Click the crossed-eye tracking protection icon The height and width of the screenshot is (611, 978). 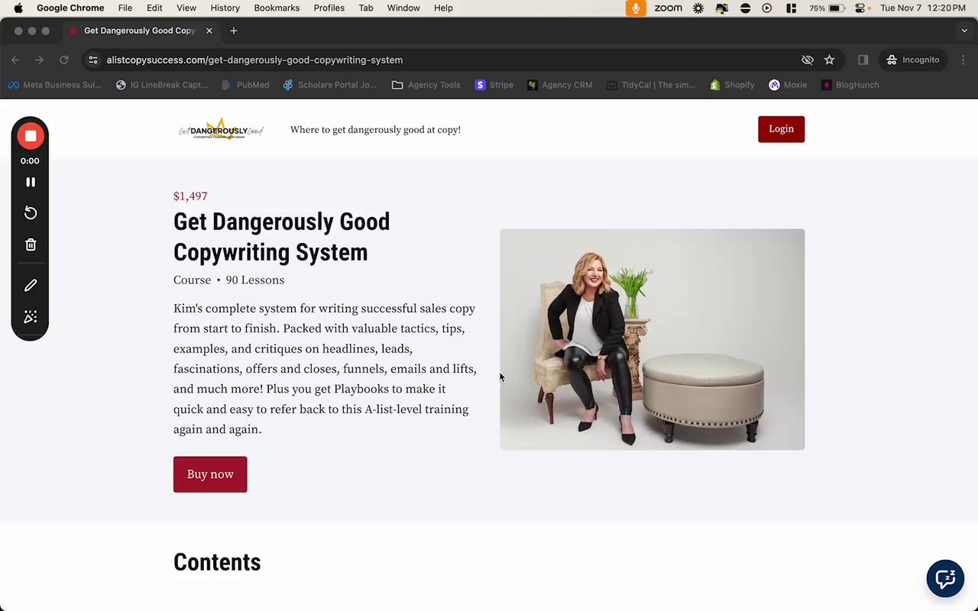click(807, 60)
